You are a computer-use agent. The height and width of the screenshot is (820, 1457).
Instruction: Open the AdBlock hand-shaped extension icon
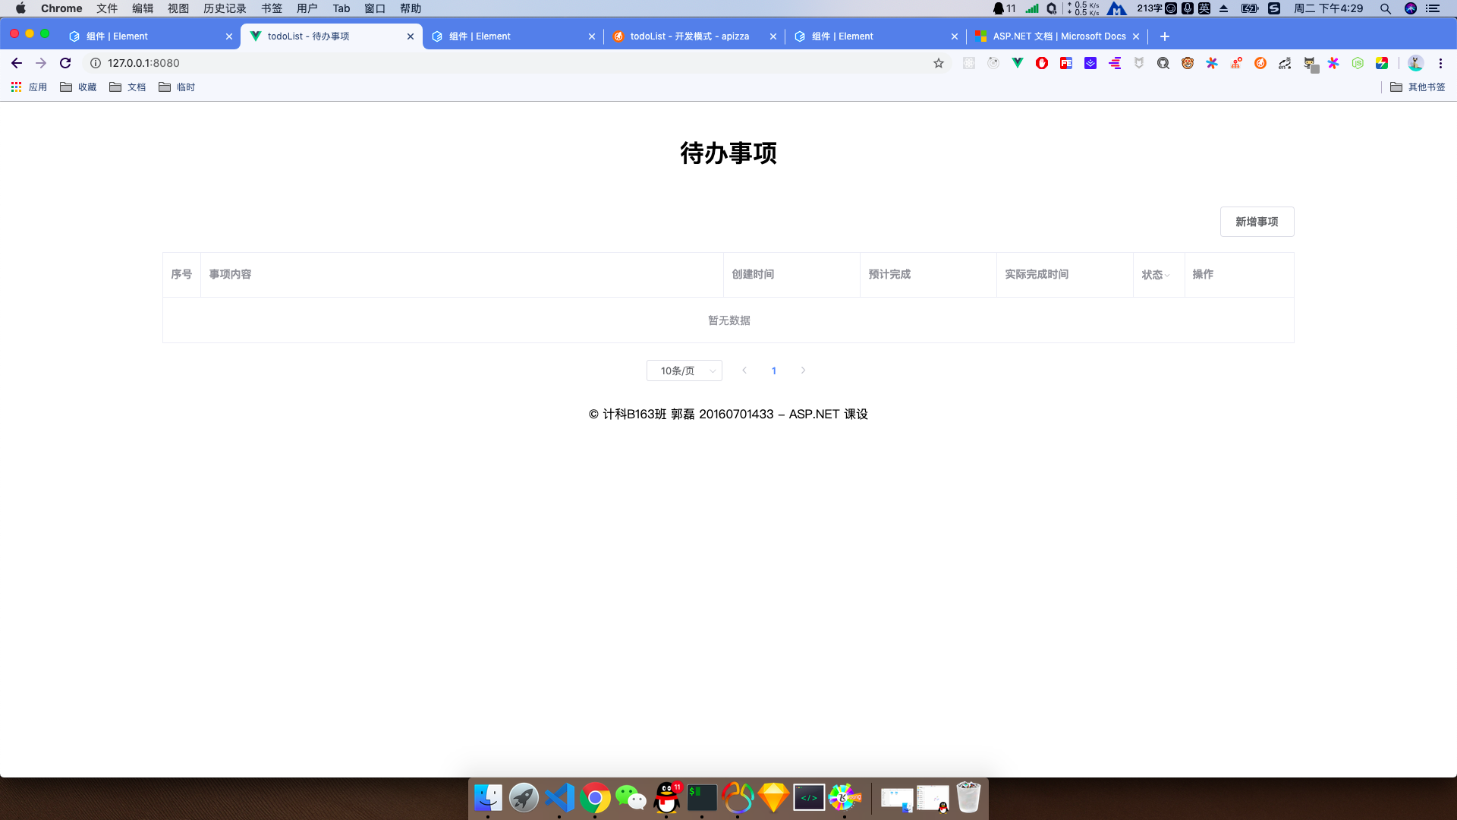pyautogui.click(x=1042, y=63)
